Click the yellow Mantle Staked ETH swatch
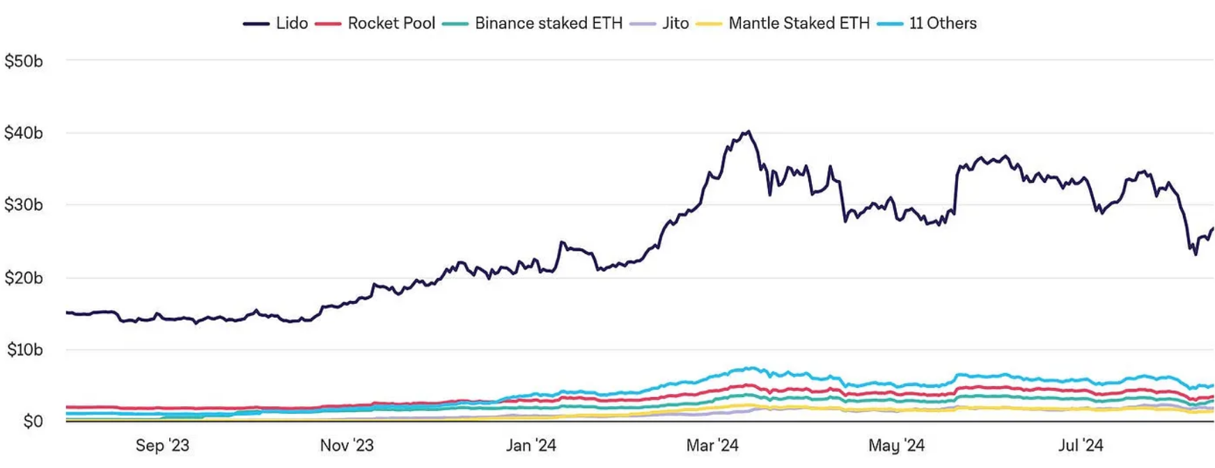 click(709, 24)
